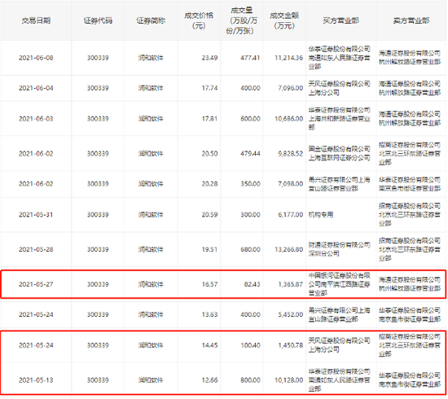The height and width of the screenshot is (399, 448).
Task: Click the price value 12.66
Action: coord(209,380)
